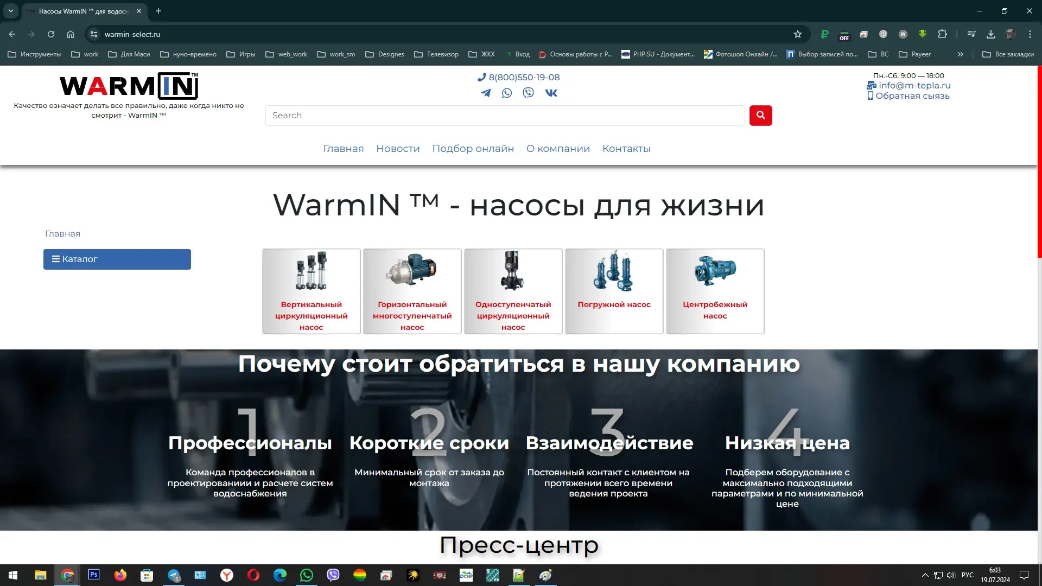
Task: Click the Главная breadcrumb link
Action: (62, 234)
